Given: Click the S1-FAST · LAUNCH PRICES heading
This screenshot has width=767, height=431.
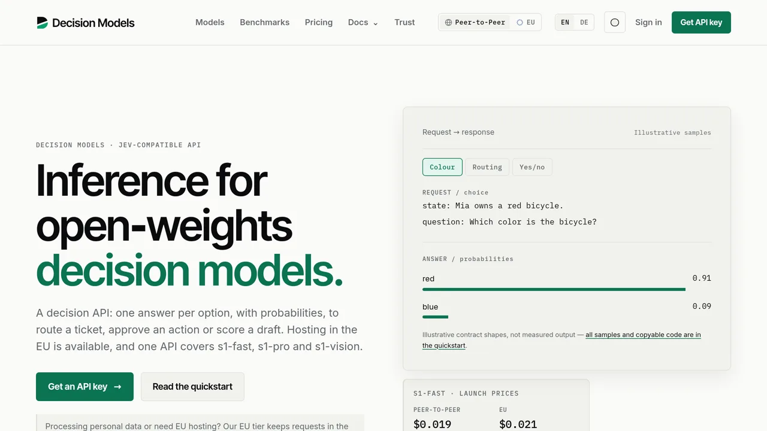Looking at the screenshot, I should tap(466, 393).
